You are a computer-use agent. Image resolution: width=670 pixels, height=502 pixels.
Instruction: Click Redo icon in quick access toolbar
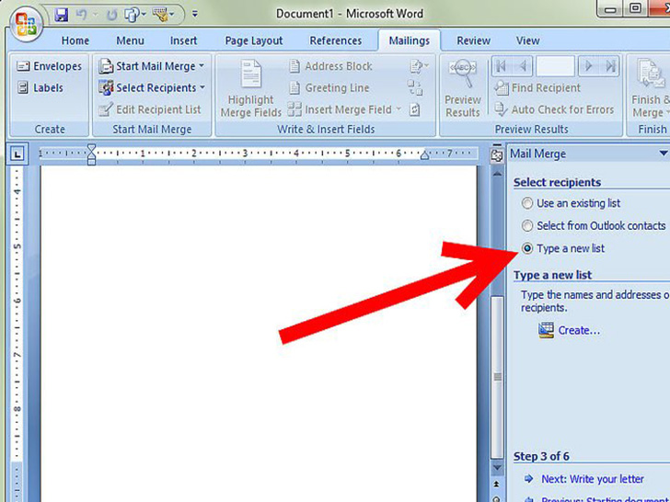(111, 15)
